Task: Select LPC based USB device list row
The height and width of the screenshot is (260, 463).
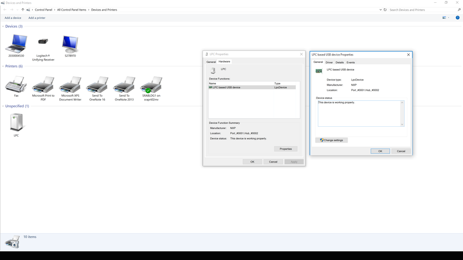Action: (x=252, y=87)
